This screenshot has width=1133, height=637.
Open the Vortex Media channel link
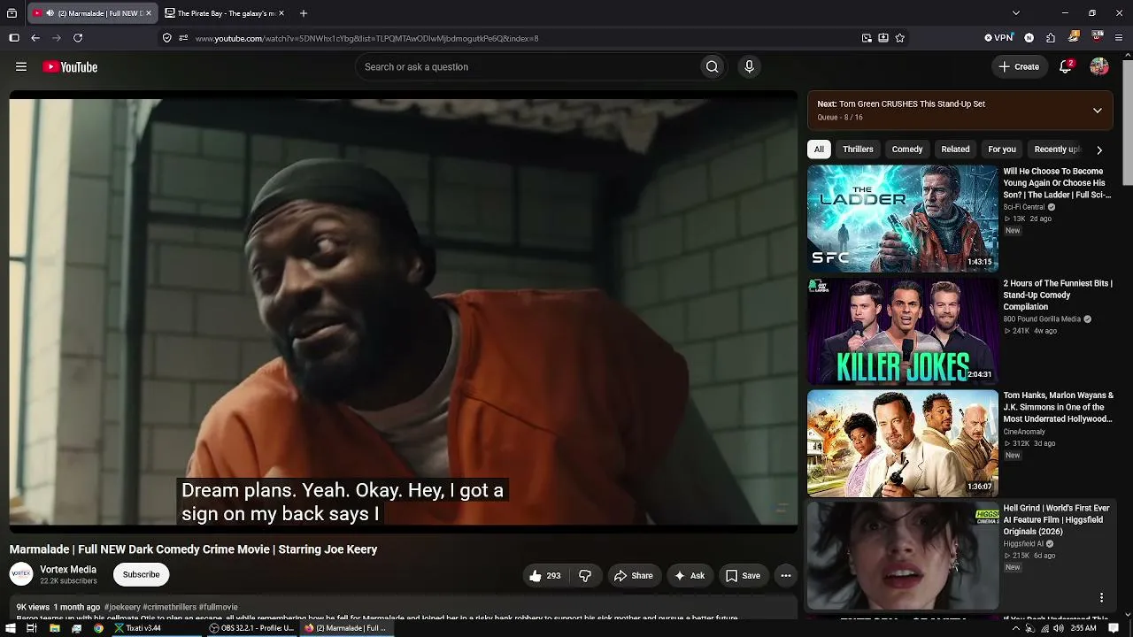68,570
